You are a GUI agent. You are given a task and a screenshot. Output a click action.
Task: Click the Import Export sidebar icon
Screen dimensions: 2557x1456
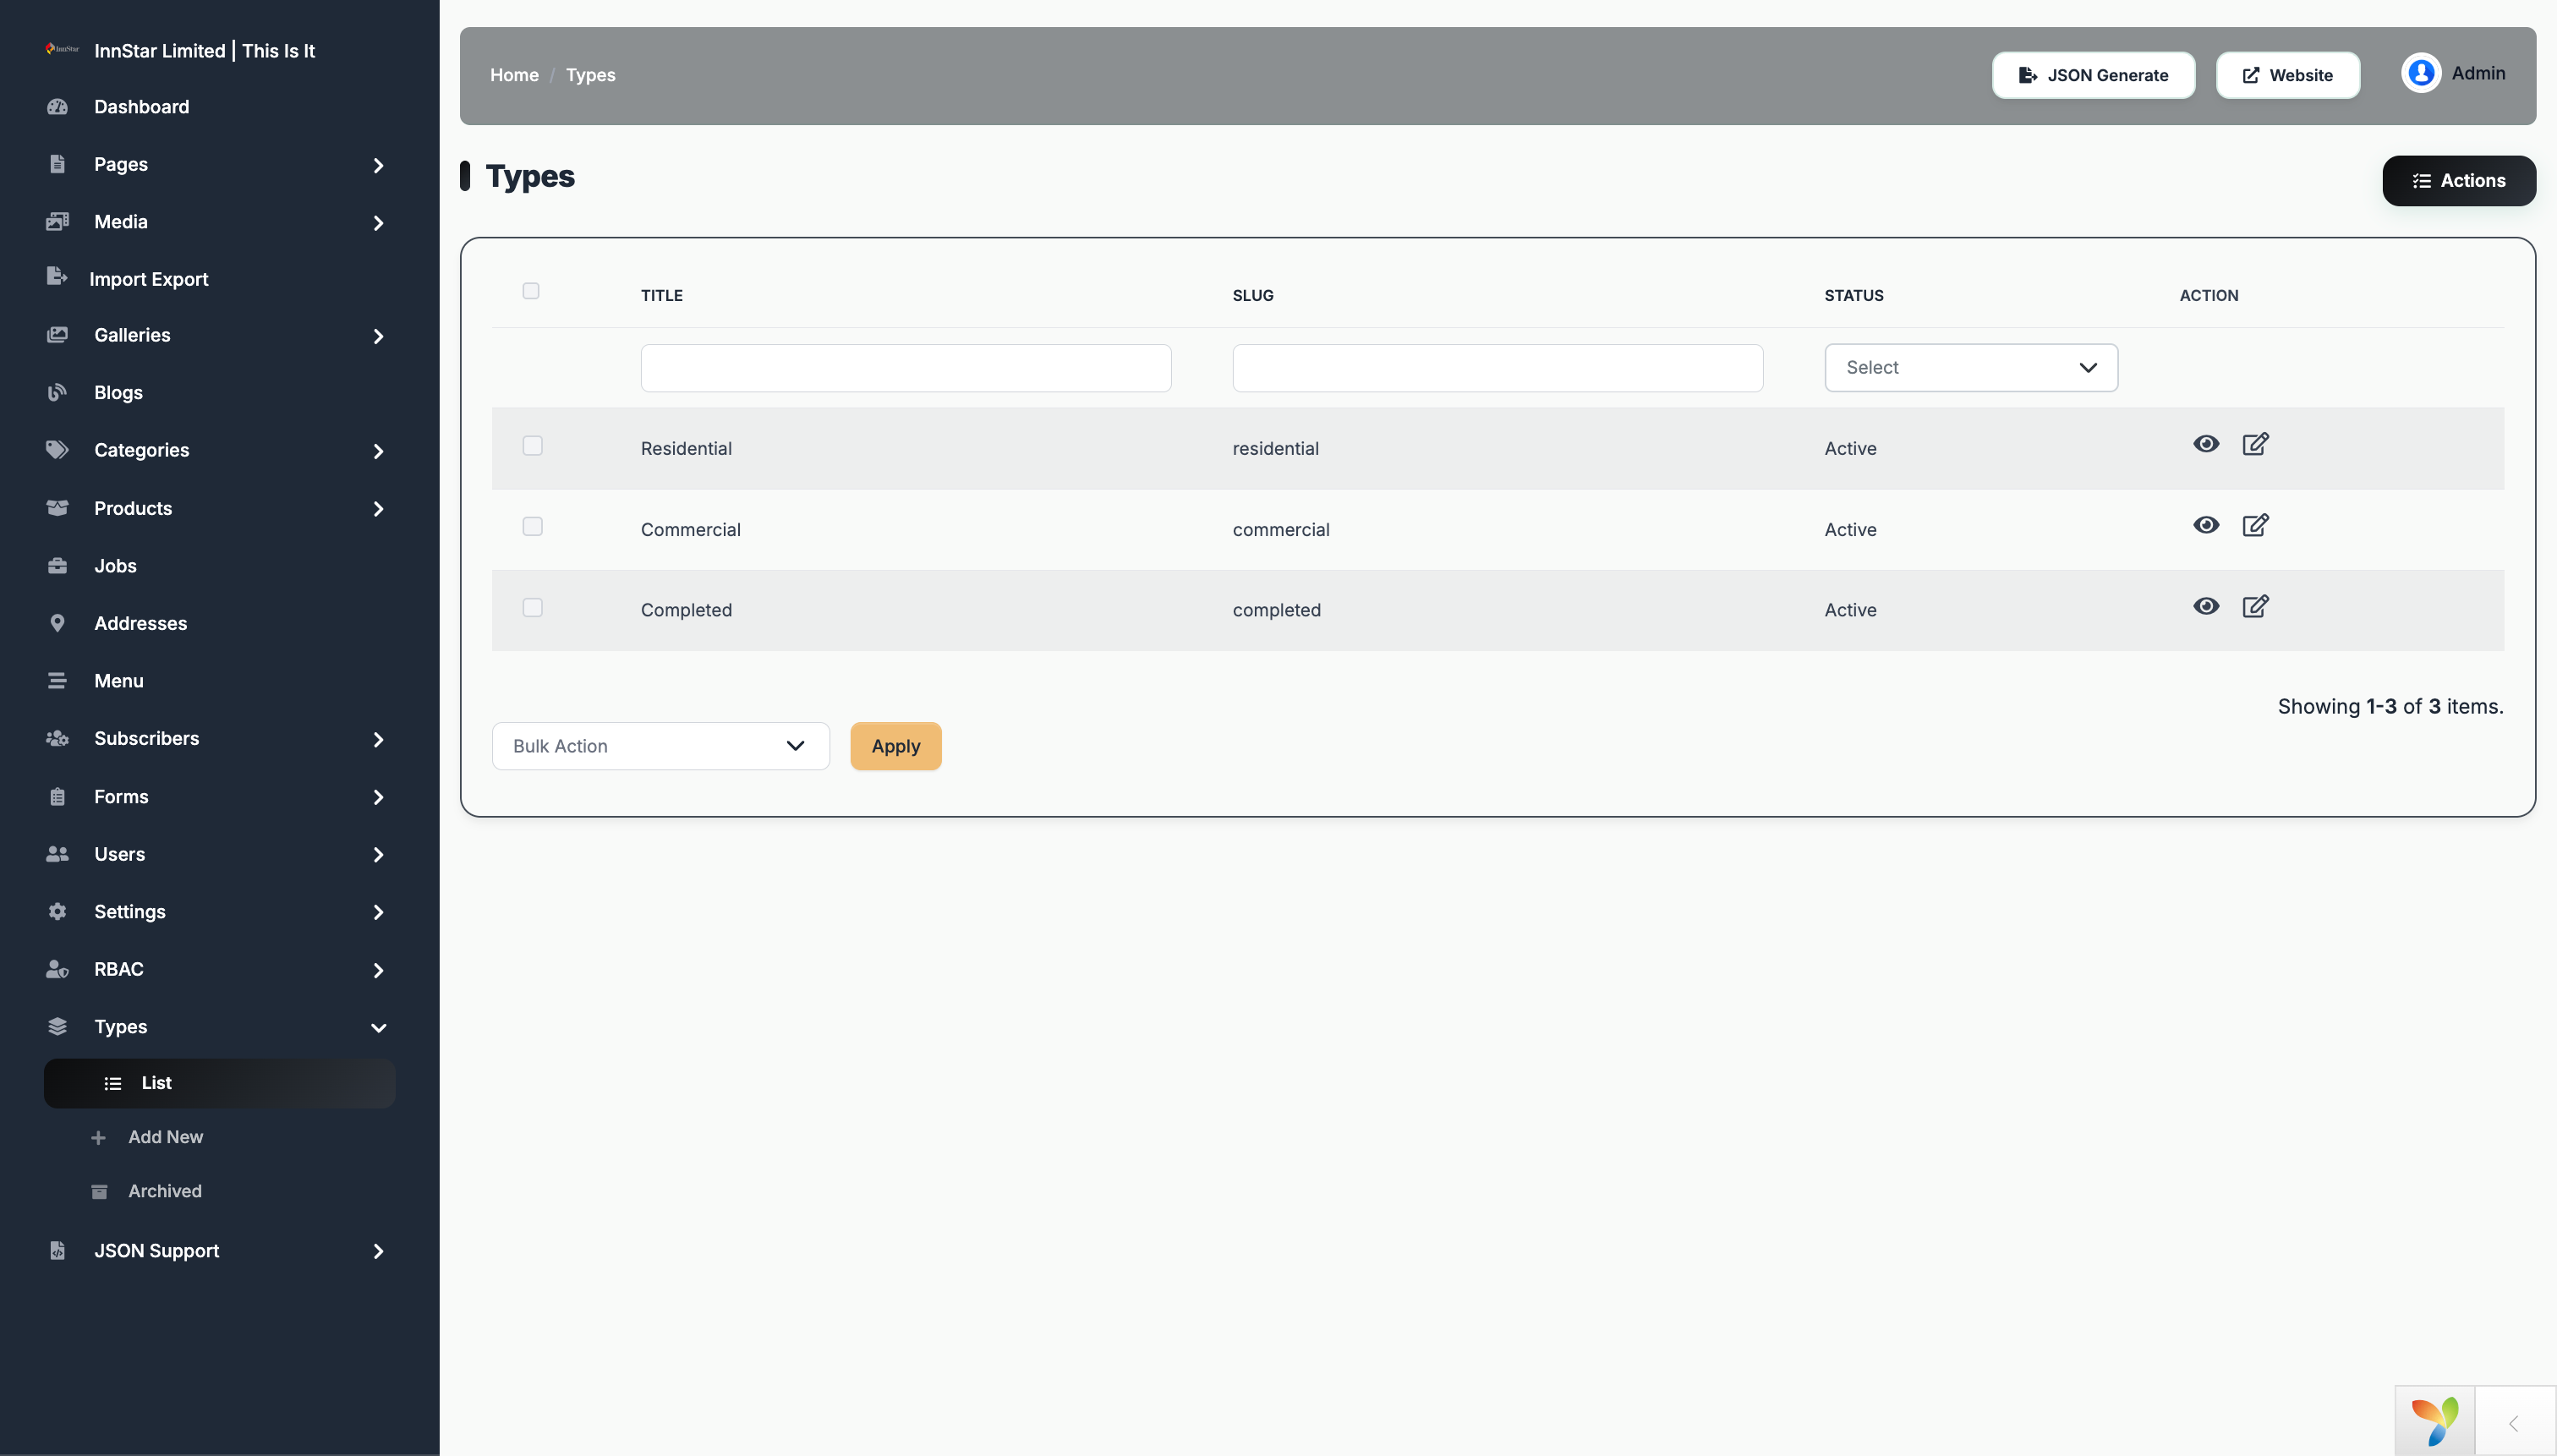[57, 276]
